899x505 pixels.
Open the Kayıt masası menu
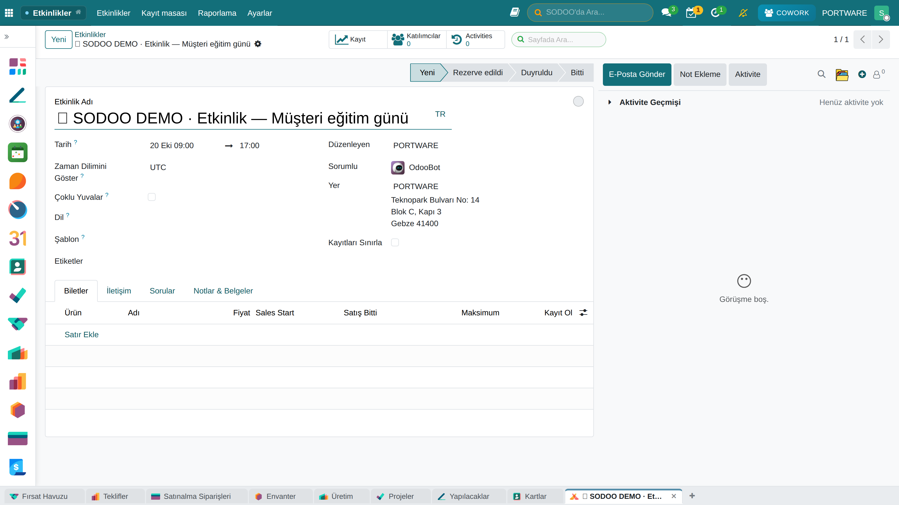[x=164, y=13]
